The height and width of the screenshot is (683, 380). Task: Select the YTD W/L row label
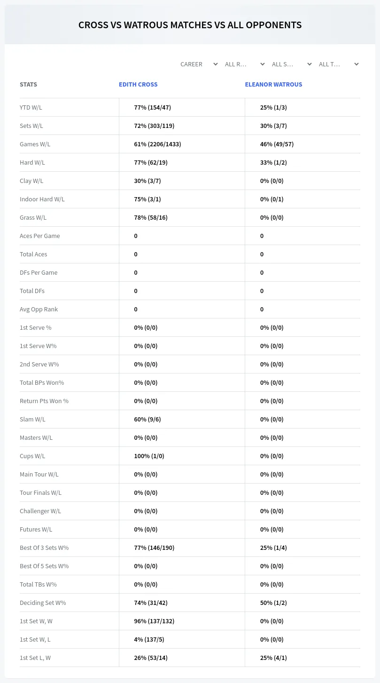(31, 107)
